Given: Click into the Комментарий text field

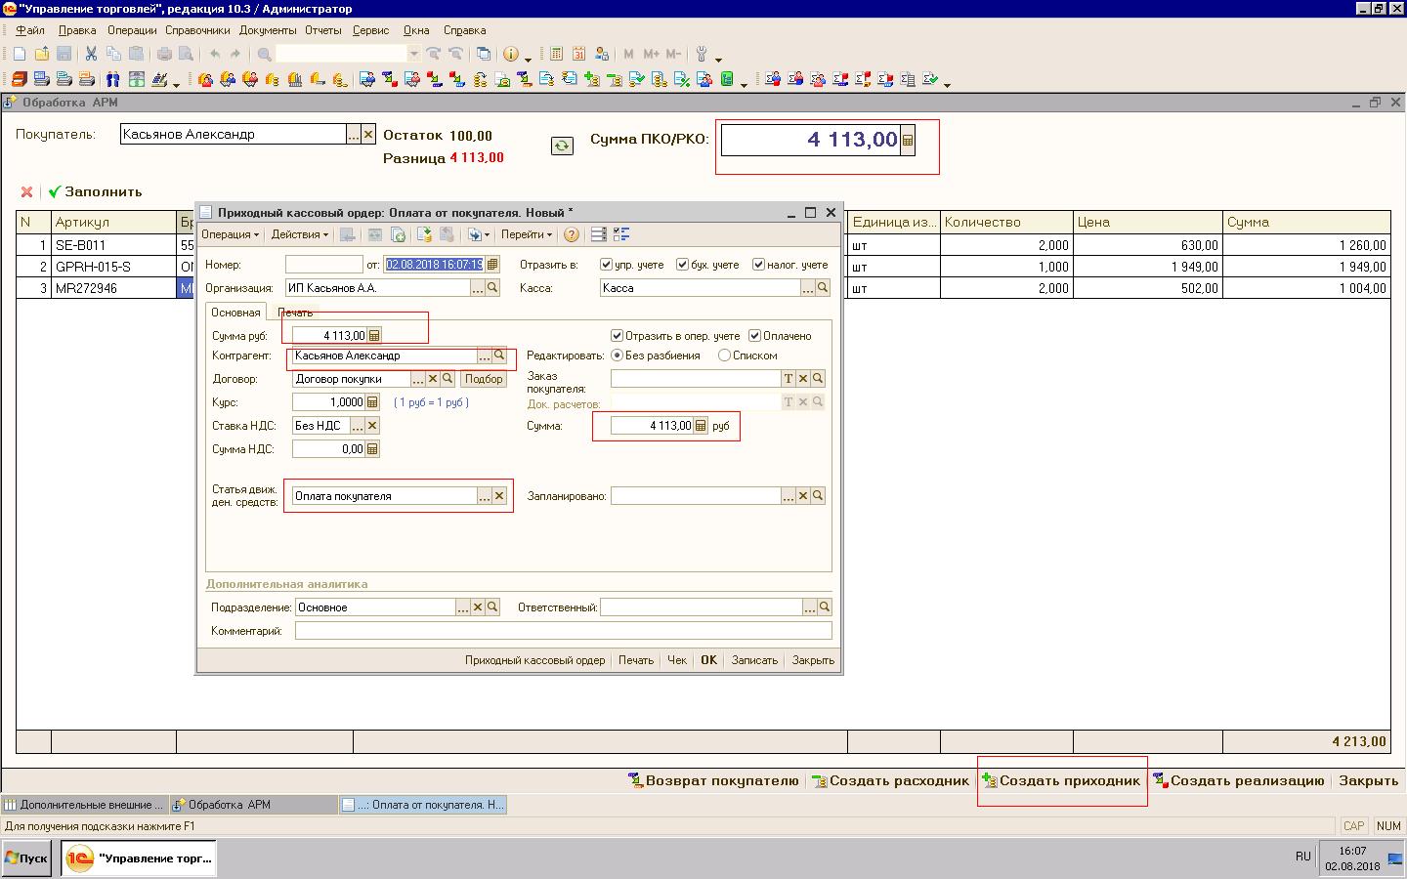Looking at the screenshot, I should click(x=562, y=631).
